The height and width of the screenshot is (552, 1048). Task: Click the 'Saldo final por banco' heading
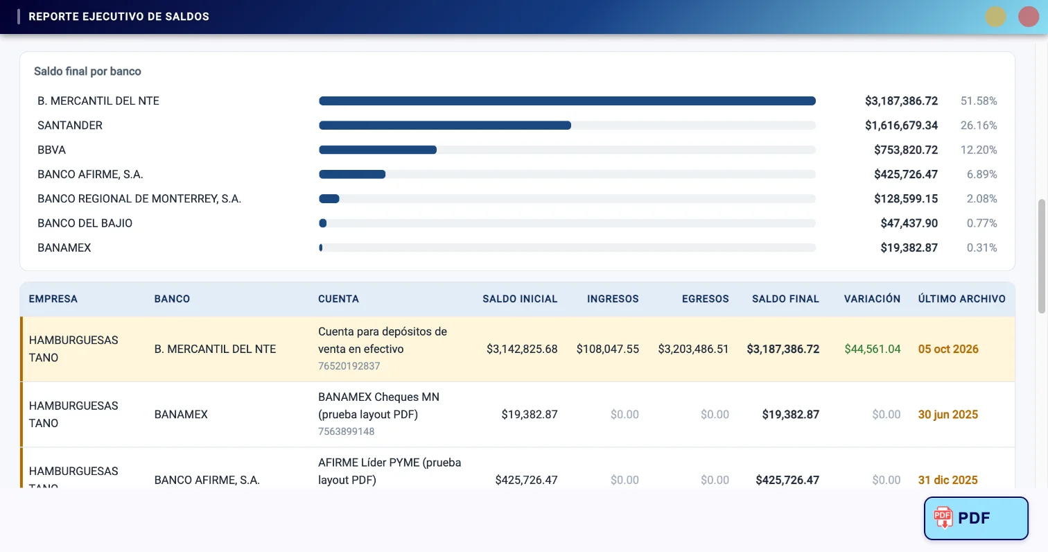pyautogui.click(x=87, y=71)
